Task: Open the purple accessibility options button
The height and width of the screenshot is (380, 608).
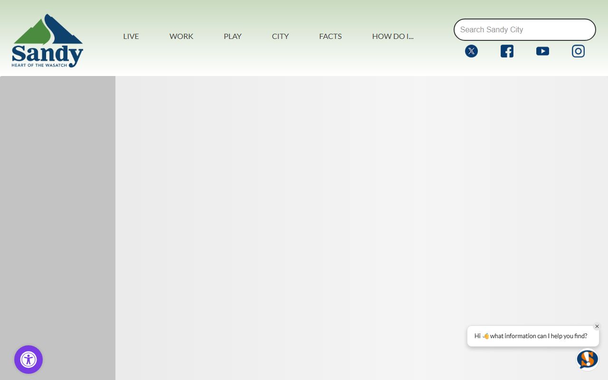Action: [x=28, y=360]
